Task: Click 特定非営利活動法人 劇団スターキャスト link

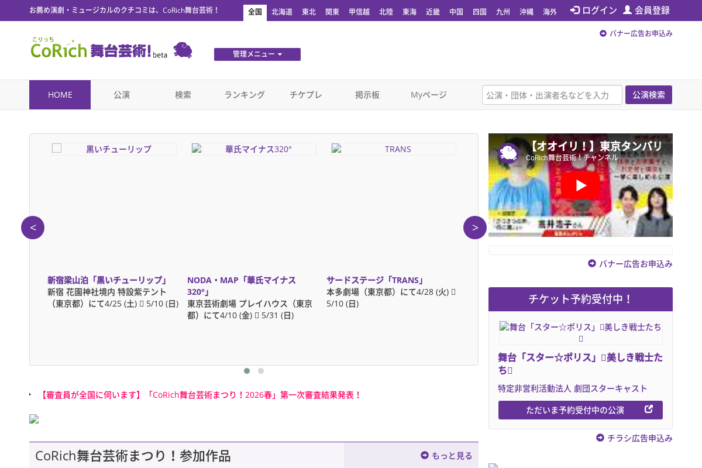Action: point(573,388)
